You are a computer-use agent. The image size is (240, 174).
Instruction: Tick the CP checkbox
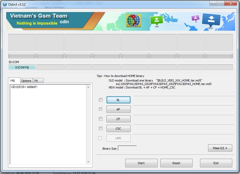pos(101,119)
